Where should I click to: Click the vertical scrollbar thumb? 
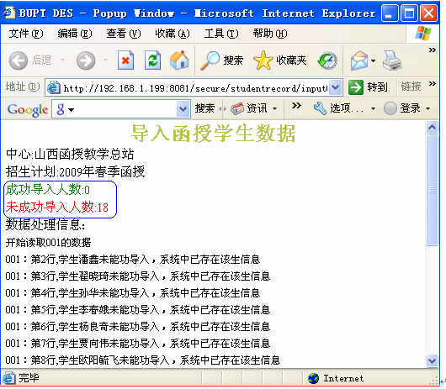[432, 190]
